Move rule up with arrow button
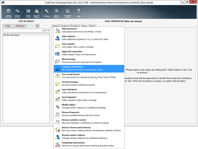This screenshot has height=149, width=198. tap(29, 26)
